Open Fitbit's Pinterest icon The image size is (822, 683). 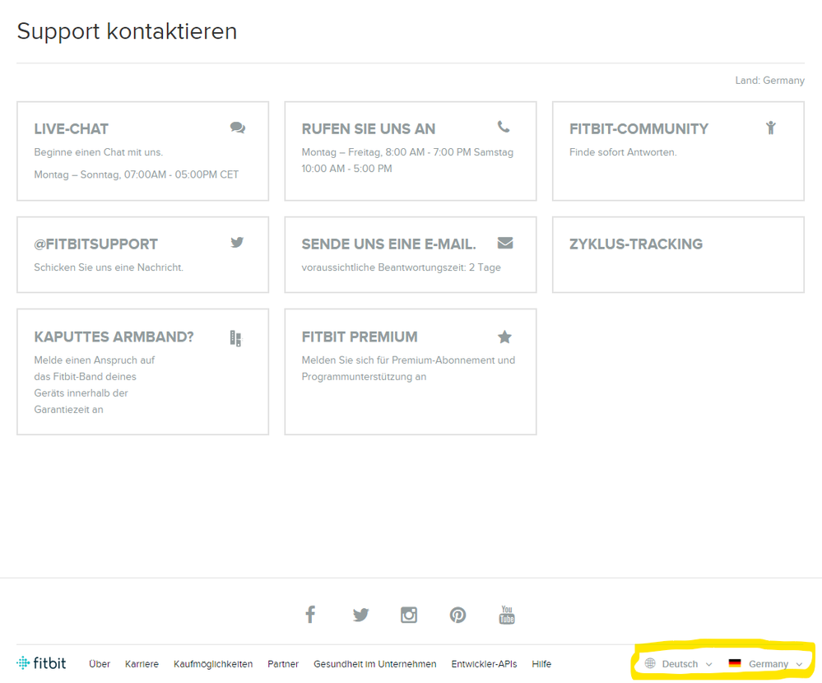click(x=457, y=615)
